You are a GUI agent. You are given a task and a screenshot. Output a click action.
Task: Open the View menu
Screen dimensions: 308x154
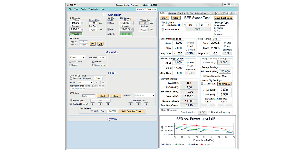click(x=76, y=9)
